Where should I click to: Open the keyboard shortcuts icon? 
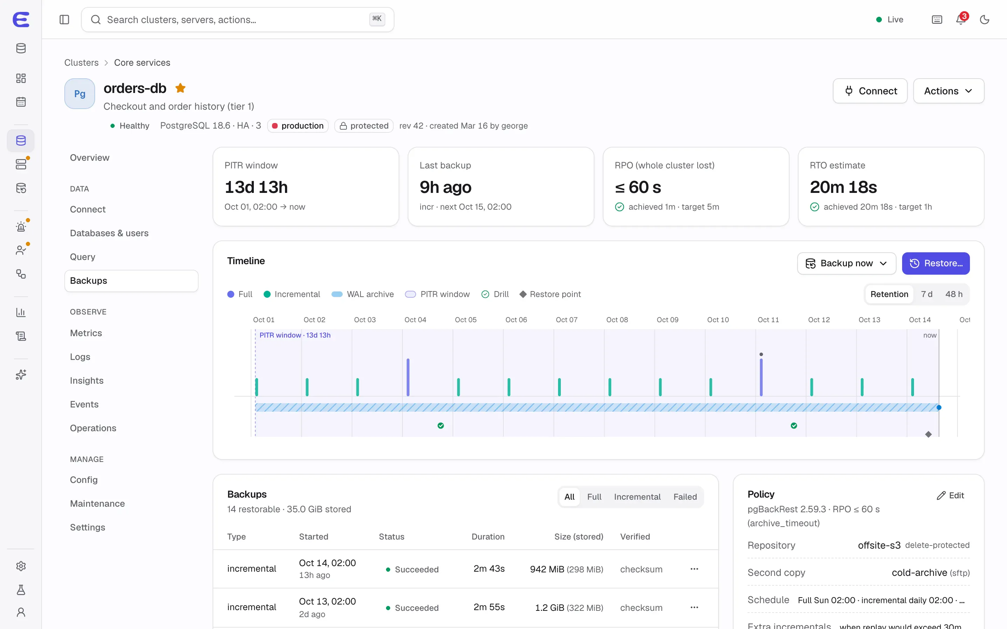coord(937,20)
